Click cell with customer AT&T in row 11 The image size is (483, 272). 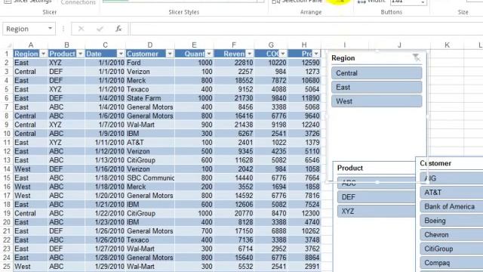point(150,143)
